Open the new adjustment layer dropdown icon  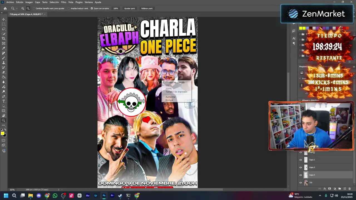[335, 189]
